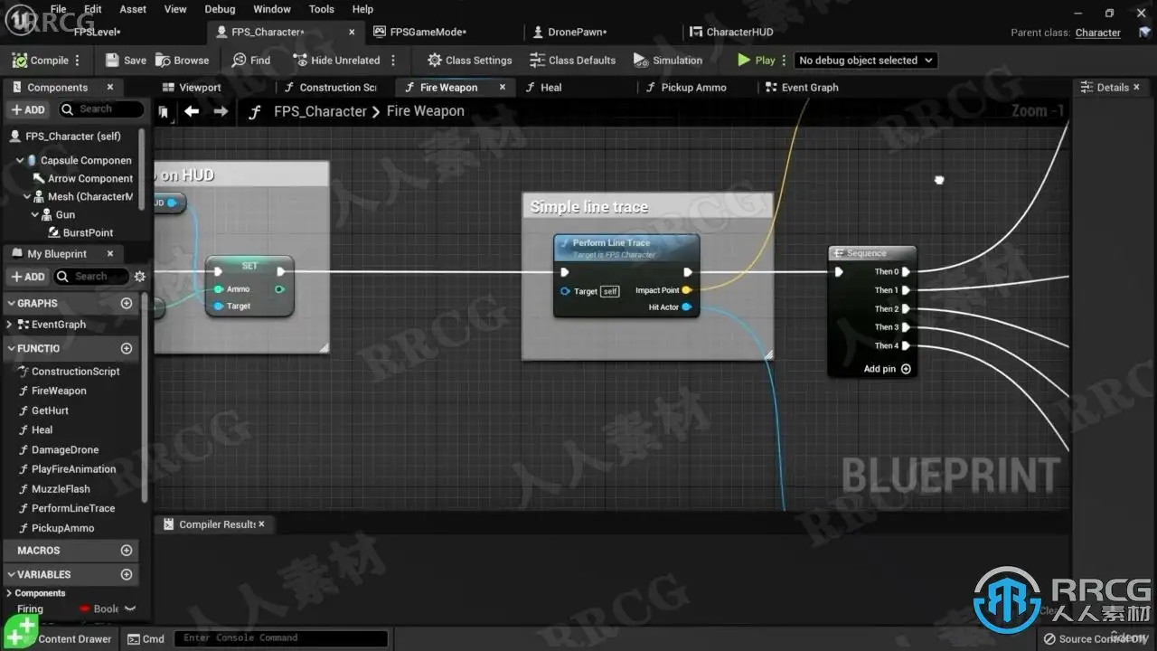Click My Blueprint ADD button
This screenshot has height=651, width=1157.
[28, 277]
